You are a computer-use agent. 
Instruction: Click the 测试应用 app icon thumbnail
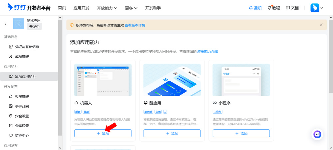(x=19, y=24)
